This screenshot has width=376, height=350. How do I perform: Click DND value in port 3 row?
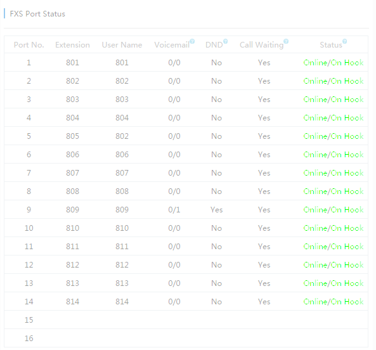[216, 100]
